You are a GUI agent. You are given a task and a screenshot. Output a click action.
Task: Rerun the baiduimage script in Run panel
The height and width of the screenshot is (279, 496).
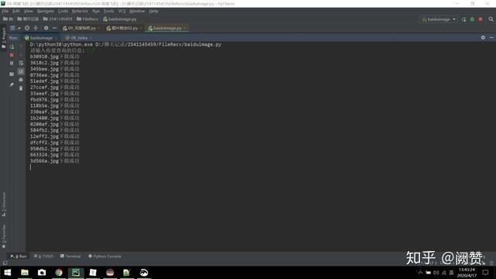(12, 47)
